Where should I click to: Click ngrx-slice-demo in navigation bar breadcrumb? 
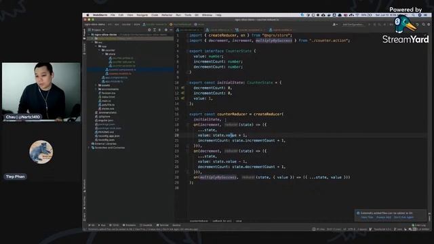(95, 24)
